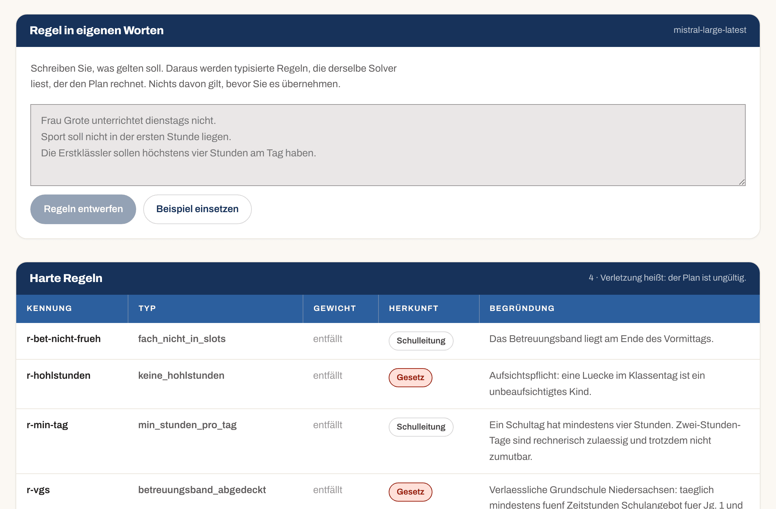Screen dimensions: 776x509
Task: Click 'entfällt' weight in r-hohlstunden row
Action: 328,376
